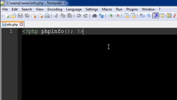Click user-defined language dialog icon
The width and height of the screenshot is (177, 100).
coord(162,16)
